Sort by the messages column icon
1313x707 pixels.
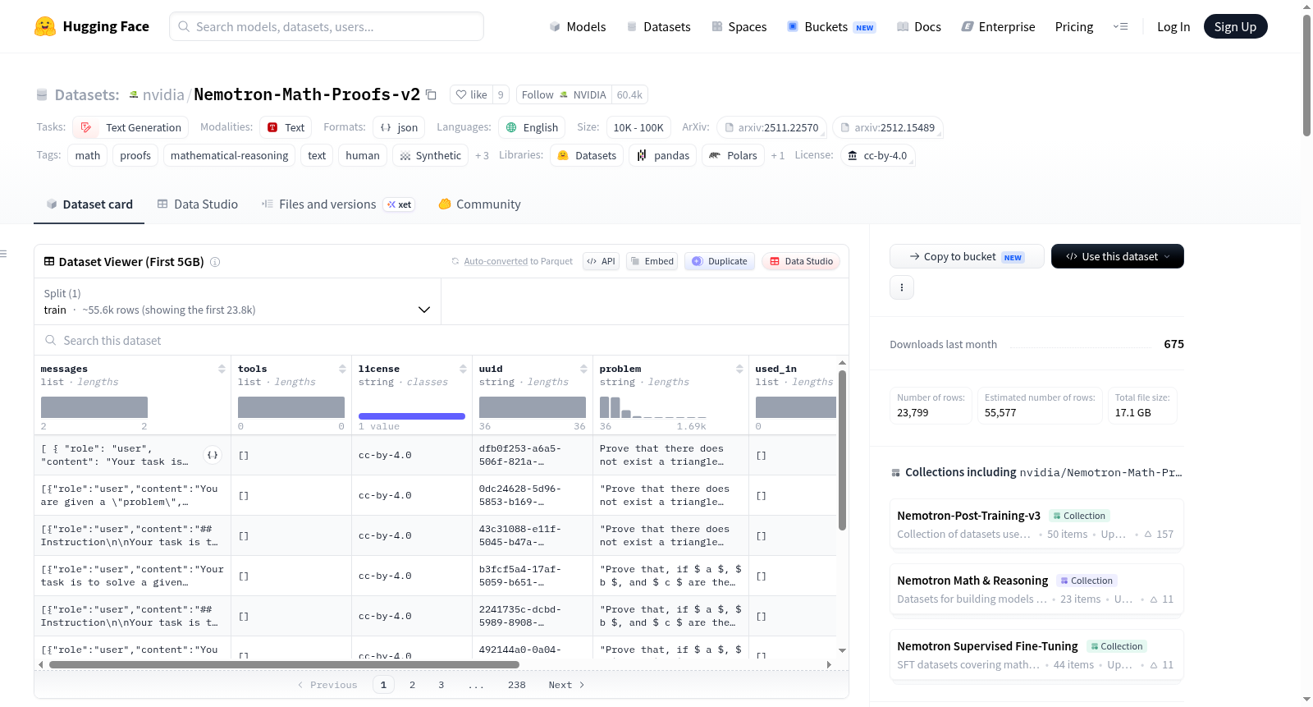(x=222, y=370)
